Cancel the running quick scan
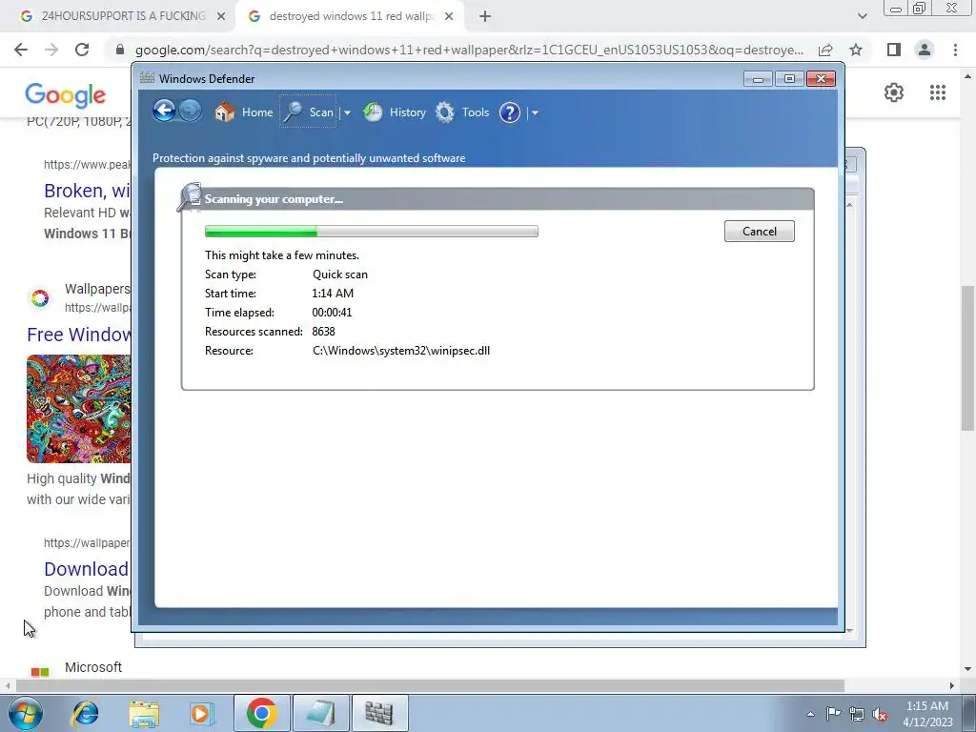 [x=760, y=231]
